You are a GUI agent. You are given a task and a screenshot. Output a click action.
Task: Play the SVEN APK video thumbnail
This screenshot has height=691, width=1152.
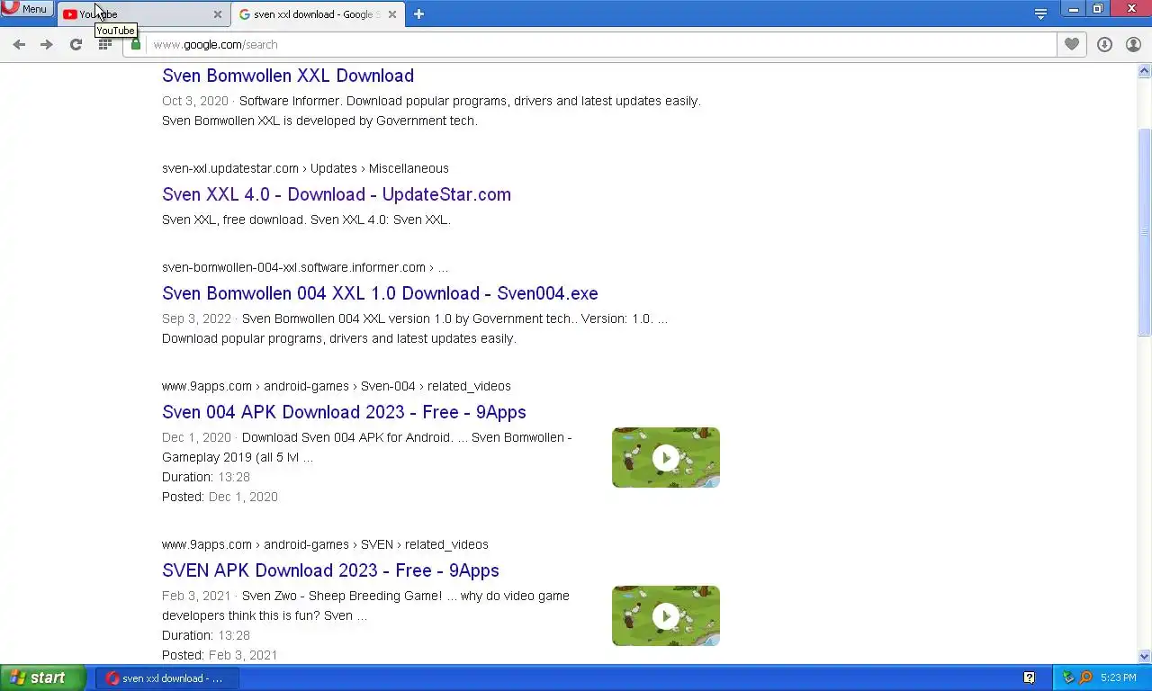click(666, 615)
